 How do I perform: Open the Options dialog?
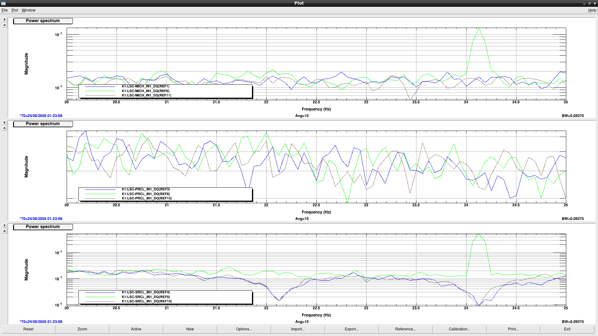coord(244,329)
